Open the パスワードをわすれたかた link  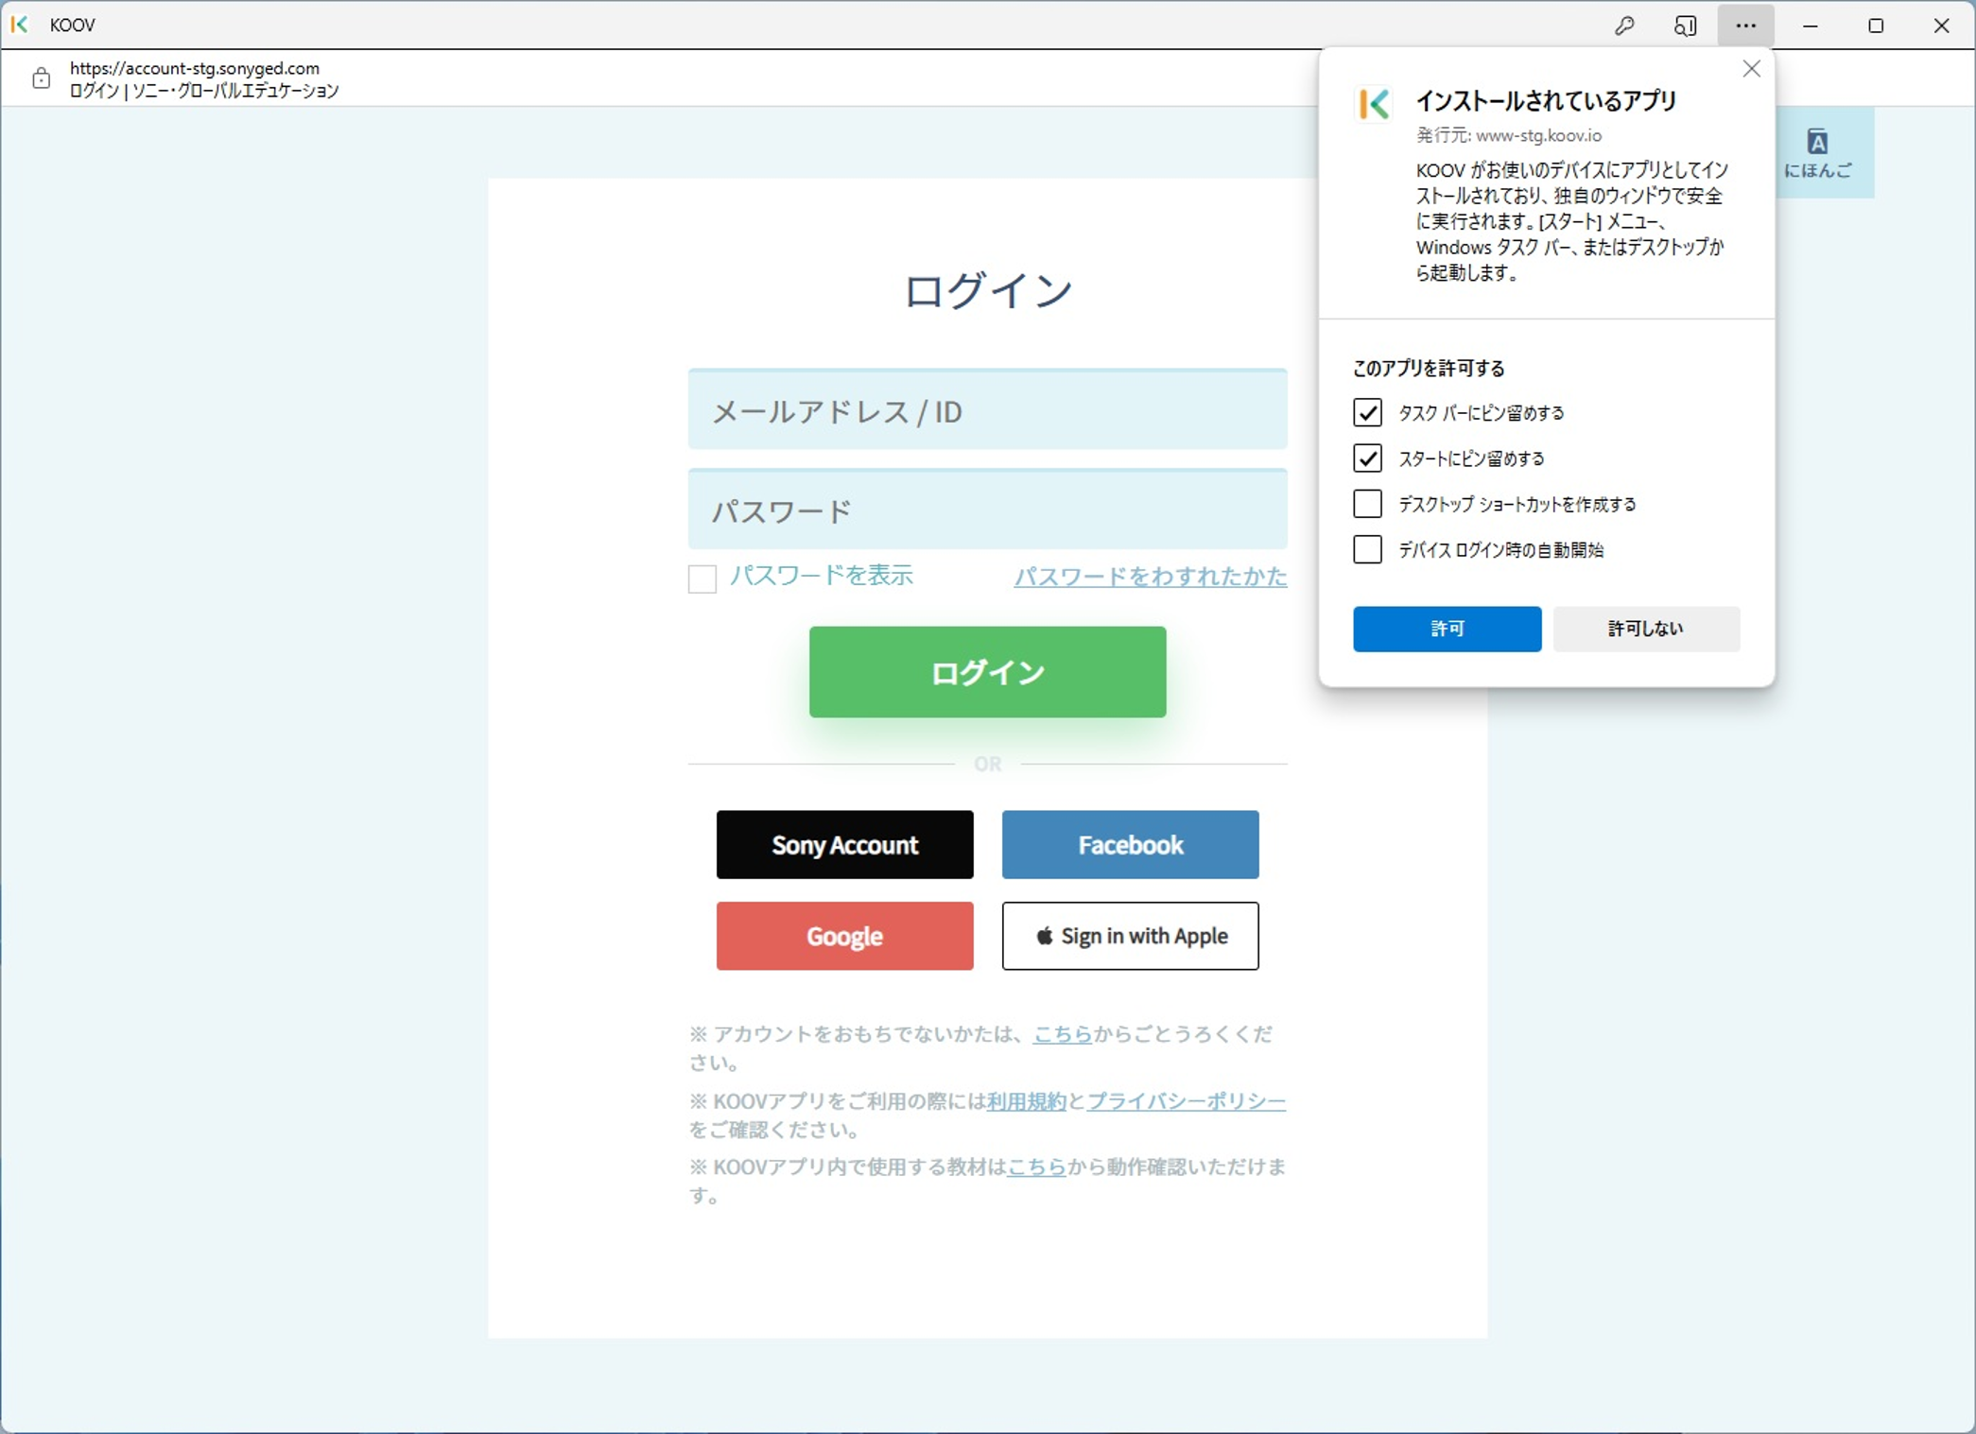pyautogui.click(x=1150, y=577)
